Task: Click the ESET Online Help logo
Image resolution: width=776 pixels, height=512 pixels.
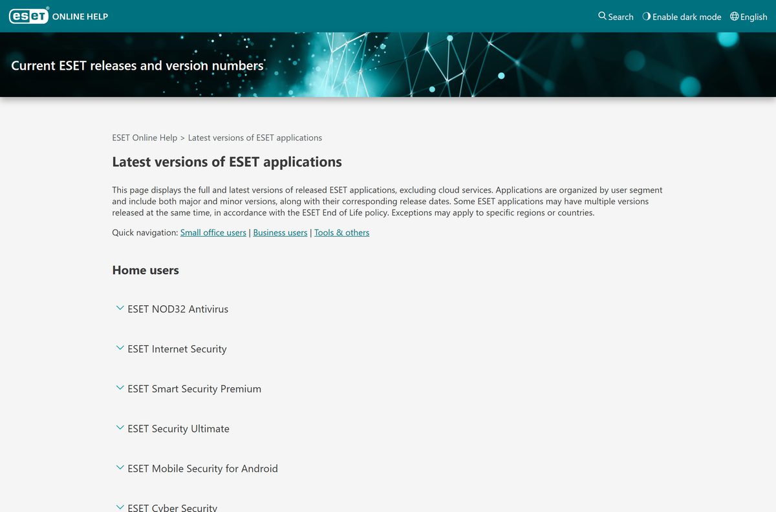Action: [x=58, y=16]
